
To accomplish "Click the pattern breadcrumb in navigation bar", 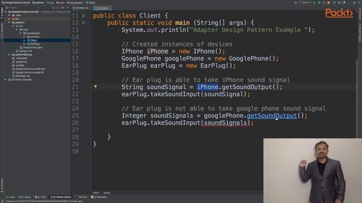I will 38,2.
